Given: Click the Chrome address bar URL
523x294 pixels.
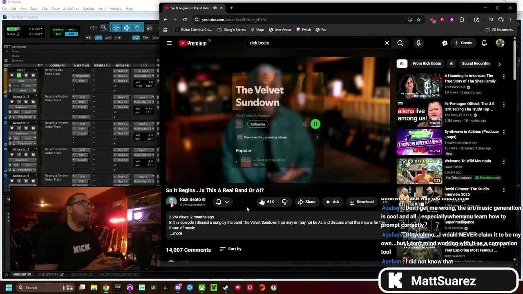Looking at the screenshot, I should point(234,20).
